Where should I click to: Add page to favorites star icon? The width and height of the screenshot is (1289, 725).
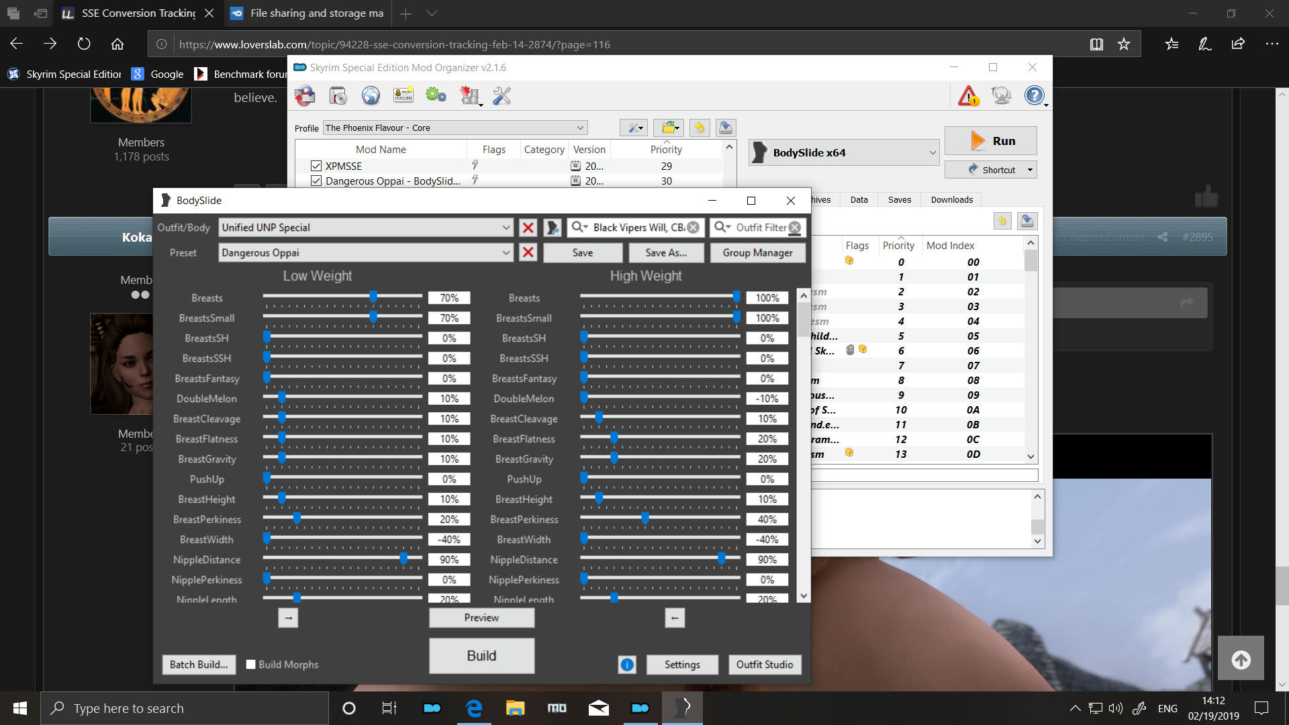pos(1123,44)
